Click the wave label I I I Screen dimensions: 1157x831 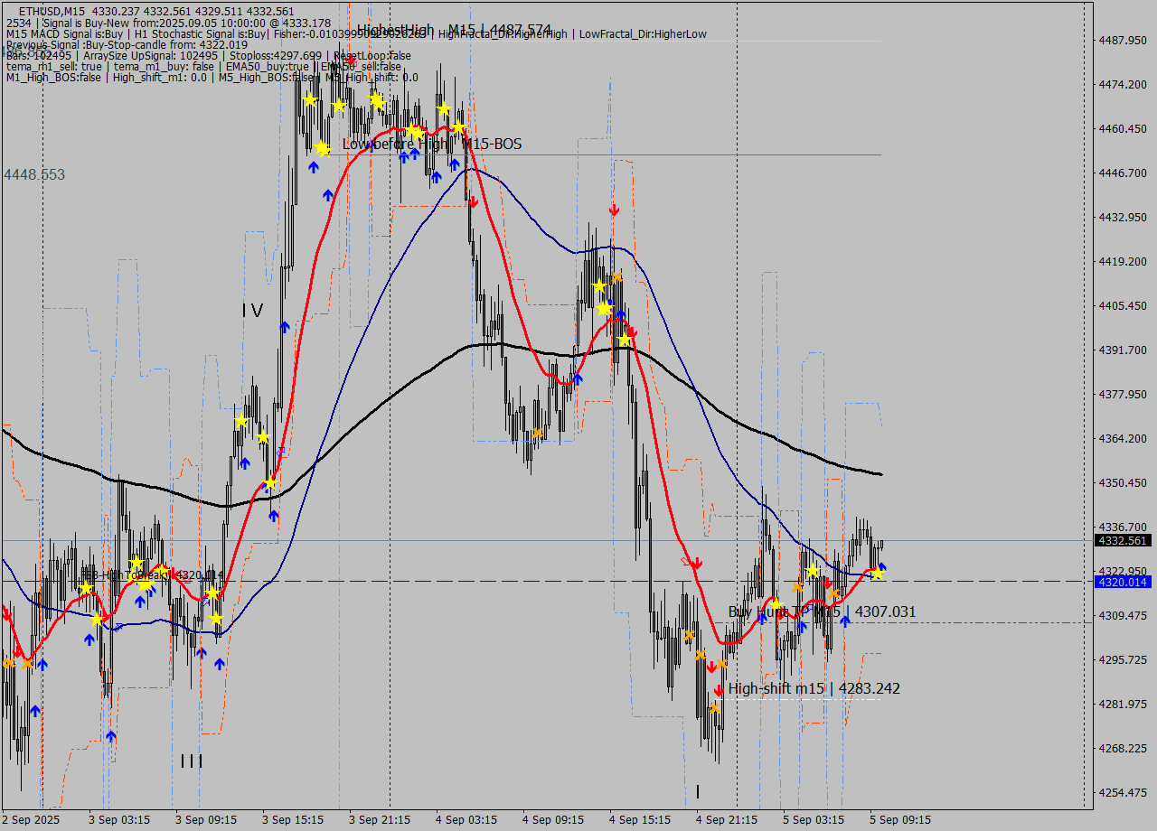click(192, 761)
